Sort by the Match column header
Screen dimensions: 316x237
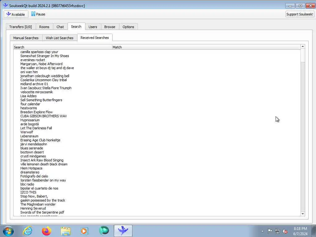point(206,47)
